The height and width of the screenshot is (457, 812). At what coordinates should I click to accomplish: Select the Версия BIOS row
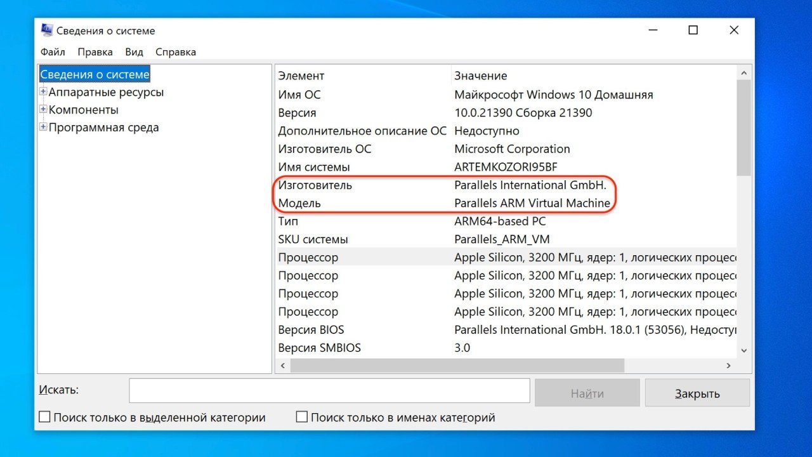[506, 330]
